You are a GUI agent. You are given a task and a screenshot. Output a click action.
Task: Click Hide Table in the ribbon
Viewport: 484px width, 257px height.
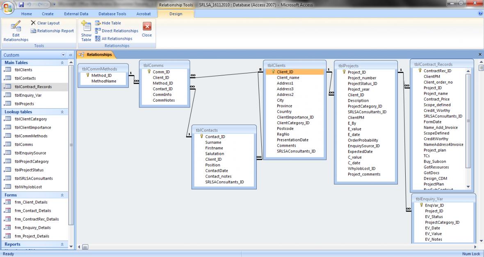pyautogui.click(x=110, y=23)
